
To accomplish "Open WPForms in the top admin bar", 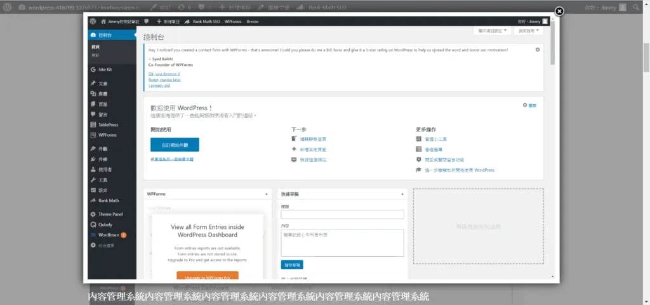I will [234, 21].
